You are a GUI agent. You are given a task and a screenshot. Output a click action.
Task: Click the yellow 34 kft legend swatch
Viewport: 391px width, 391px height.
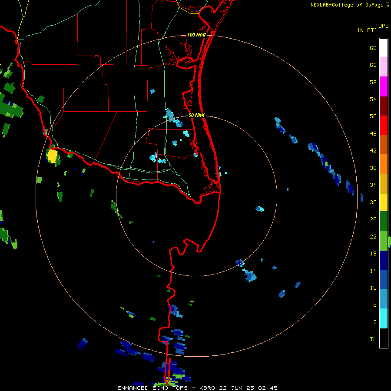[x=384, y=202]
